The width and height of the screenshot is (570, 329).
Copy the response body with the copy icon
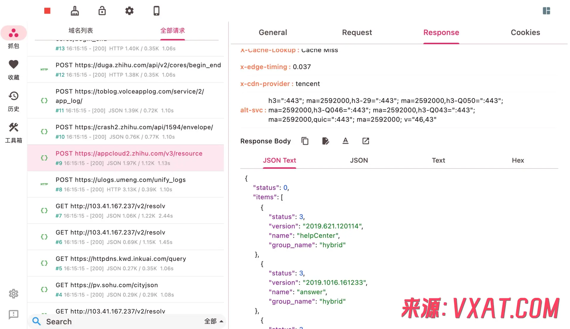[305, 141]
